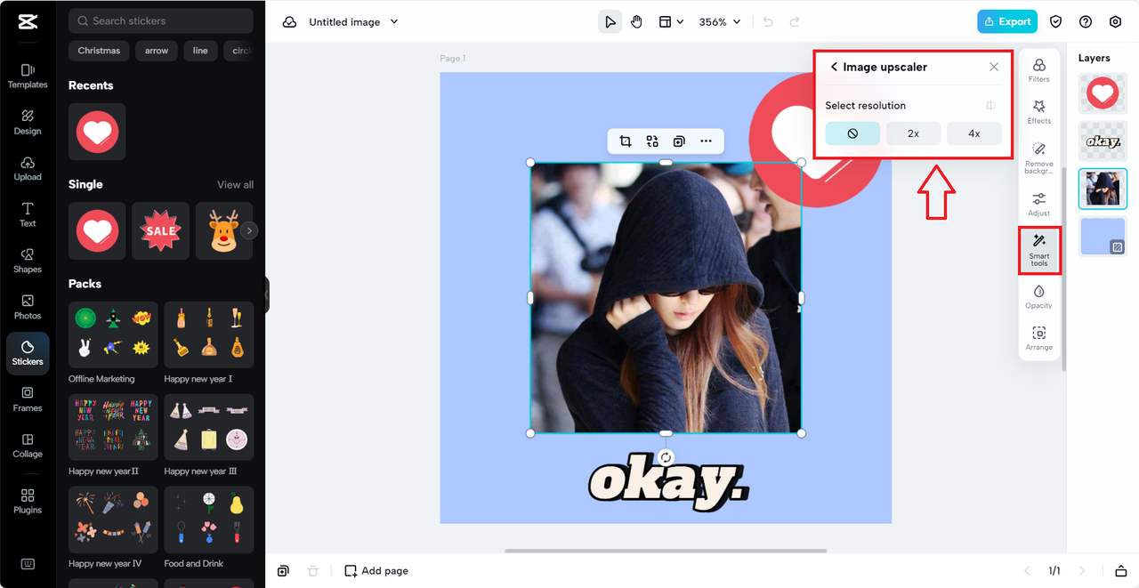
Task: Open the Design sidebar panel
Action: (x=28, y=122)
